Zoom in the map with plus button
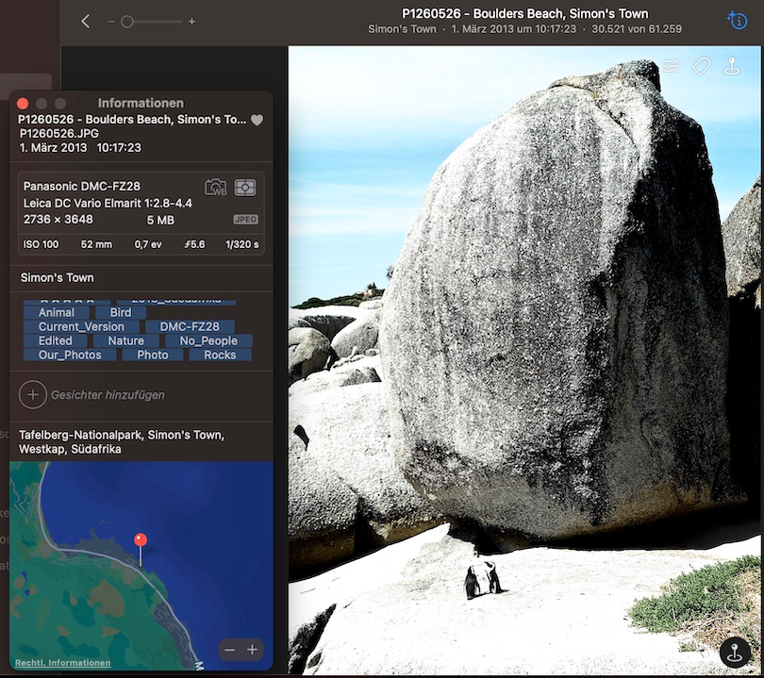Image resolution: width=764 pixels, height=678 pixels. (252, 650)
